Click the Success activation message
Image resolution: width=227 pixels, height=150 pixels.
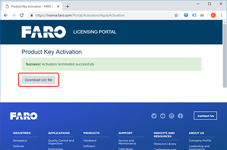111,64
